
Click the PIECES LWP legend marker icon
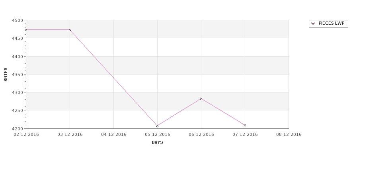(313, 24)
